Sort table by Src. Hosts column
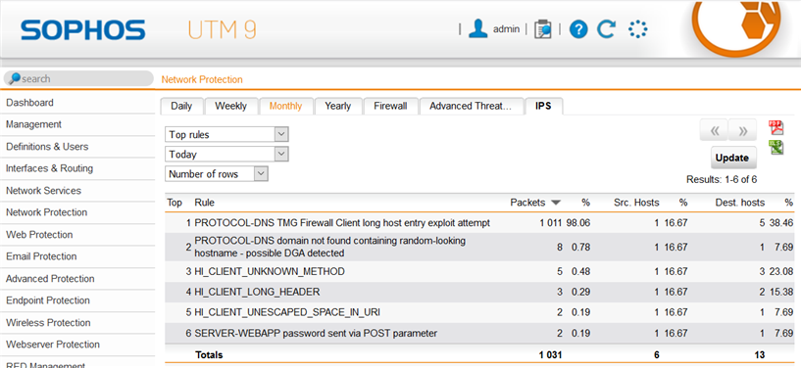 [636, 203]
